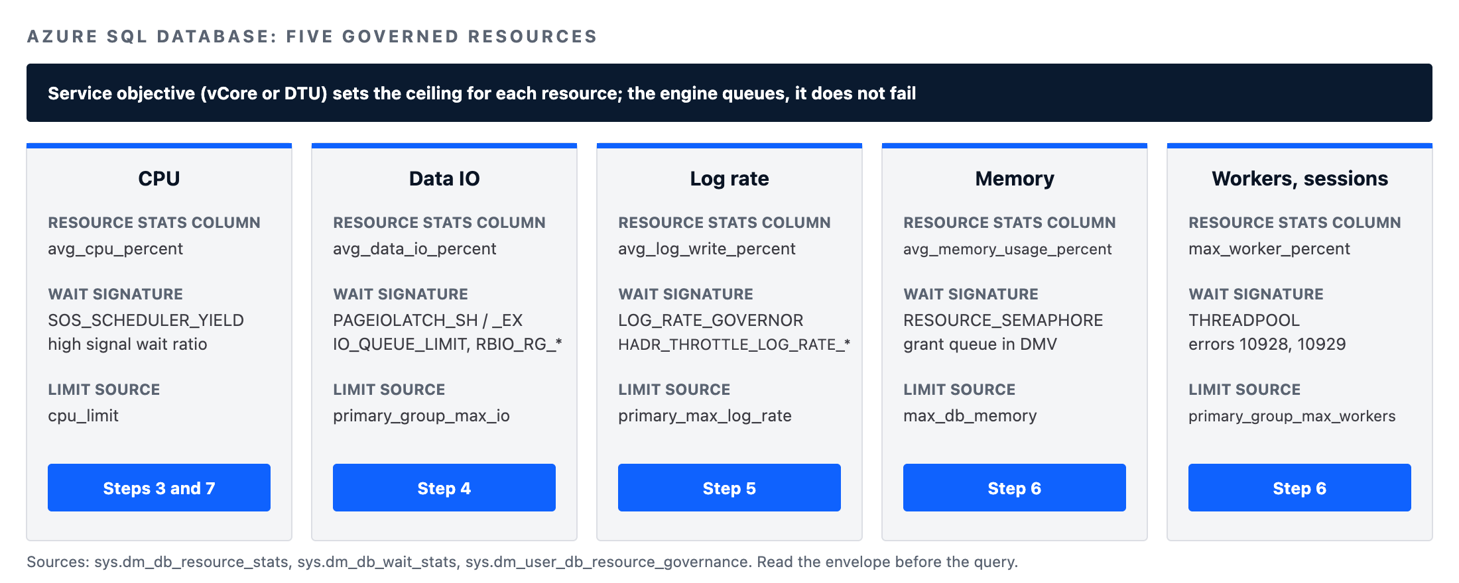Click PAGEIOLATCH_SH / _EX text
This screenshot has height=583, width=1459.
[428, 321]
